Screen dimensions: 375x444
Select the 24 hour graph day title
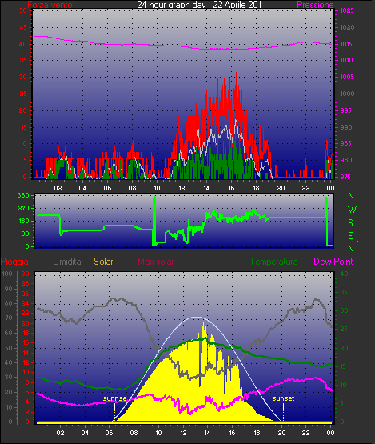click(x=201, y=4)
